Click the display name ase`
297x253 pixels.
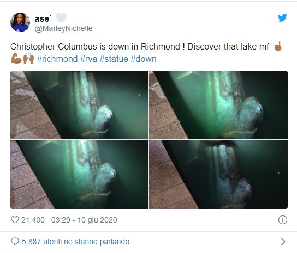[43, 18]
